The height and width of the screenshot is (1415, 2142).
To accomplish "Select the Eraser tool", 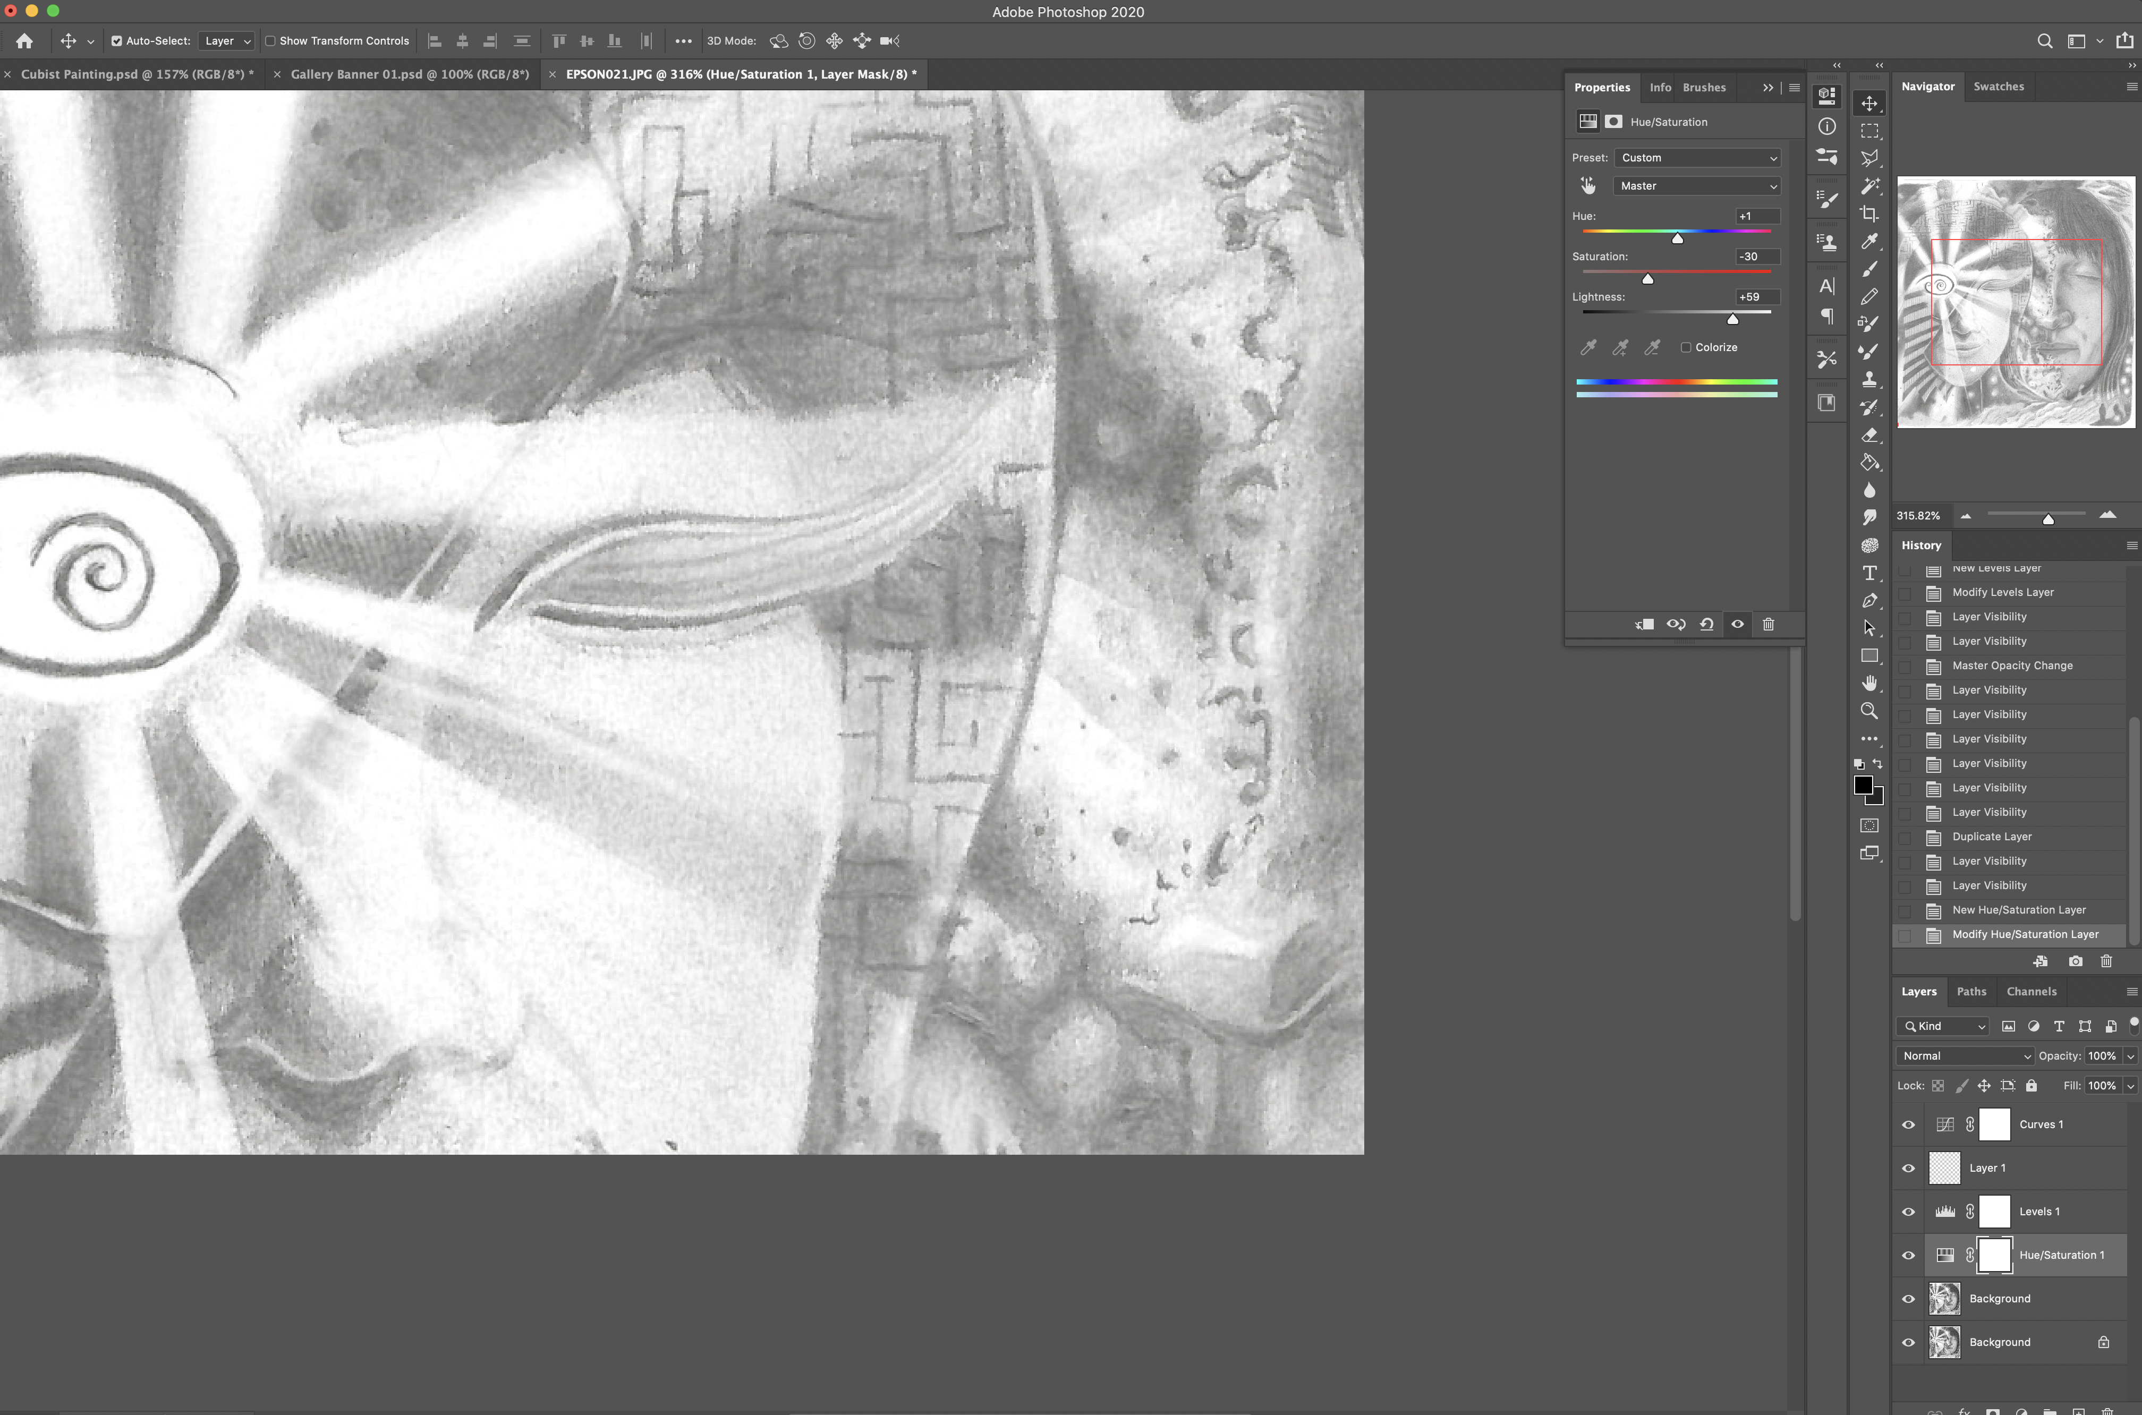I will (x=1869, y=435).
